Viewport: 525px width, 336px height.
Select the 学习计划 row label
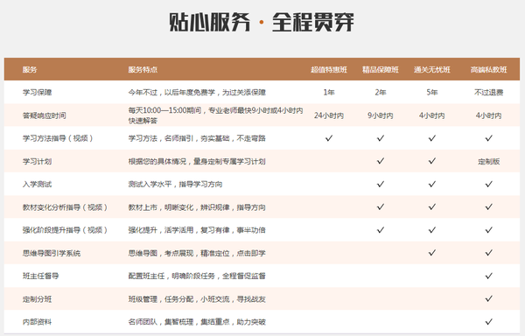(37, 161)
